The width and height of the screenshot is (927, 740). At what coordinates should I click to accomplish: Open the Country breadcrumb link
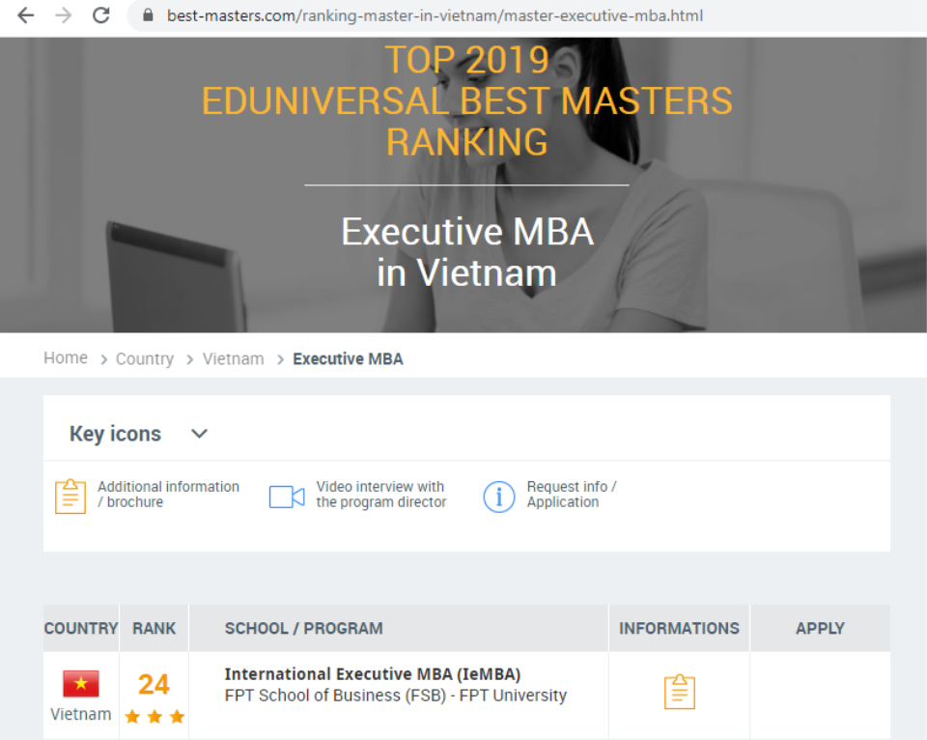[144, 359]
